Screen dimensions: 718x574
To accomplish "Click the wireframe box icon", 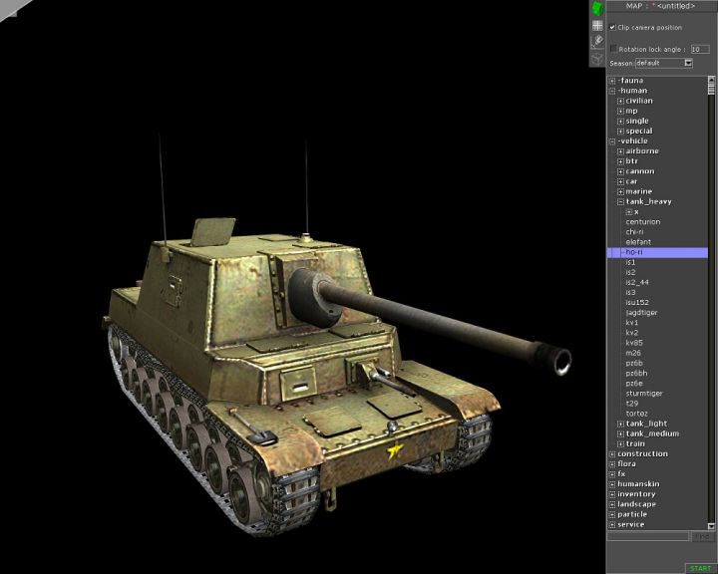I will (x=596, y=59).
